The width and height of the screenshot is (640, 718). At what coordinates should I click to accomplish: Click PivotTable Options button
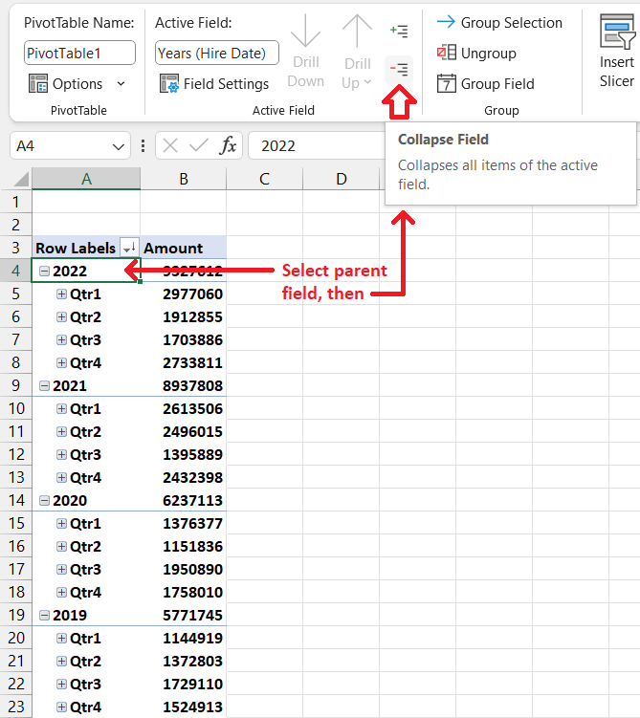[x=65, y=84]
